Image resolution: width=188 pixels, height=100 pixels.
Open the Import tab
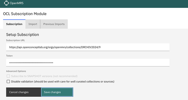[x=33, y=24]
